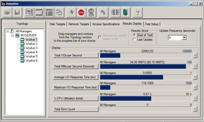Duplicate selected worker icon
Image resolution: width=204 pixels, height=122 pixels.
click(59, 12)
